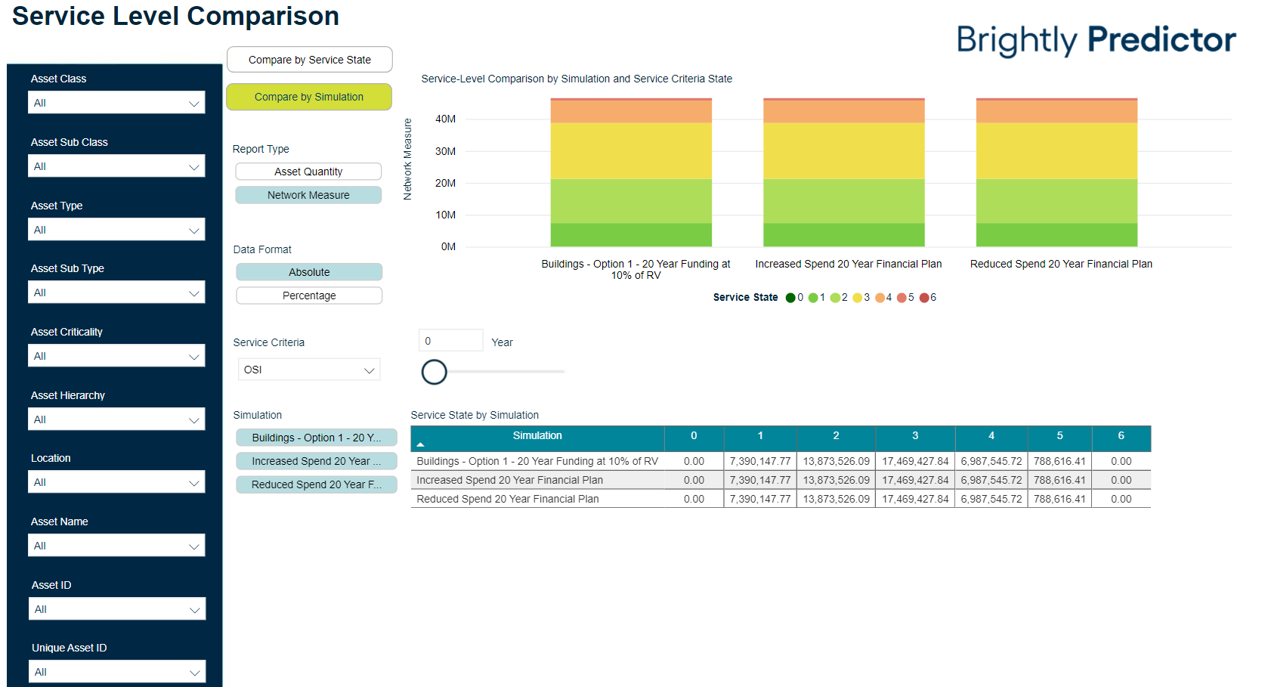
Task: Click the Service State 4 legend marker
Action: [x=880, y=298]
